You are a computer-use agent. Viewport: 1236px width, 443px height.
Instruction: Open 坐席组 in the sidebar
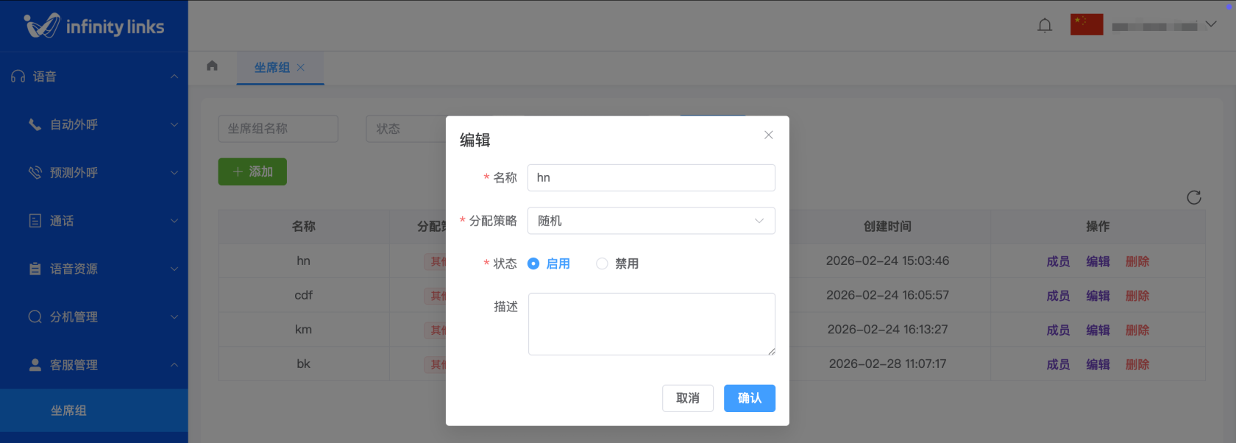pos(68,411)
